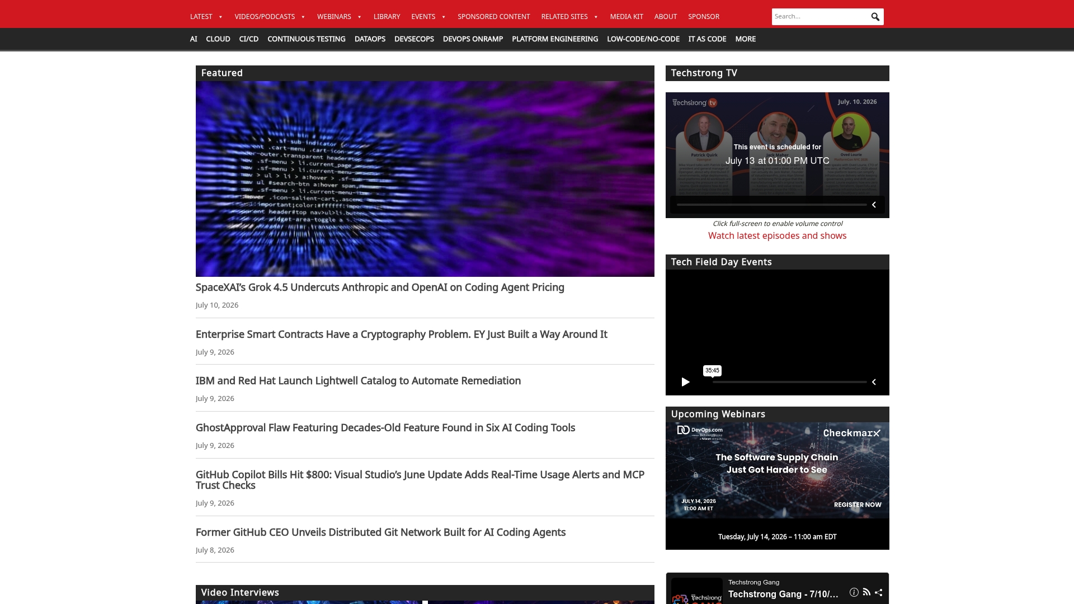Click the Techstrong TV section heading

point(704,73)
